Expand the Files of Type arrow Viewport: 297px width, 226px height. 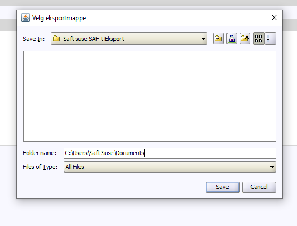[x=272, y=167]
